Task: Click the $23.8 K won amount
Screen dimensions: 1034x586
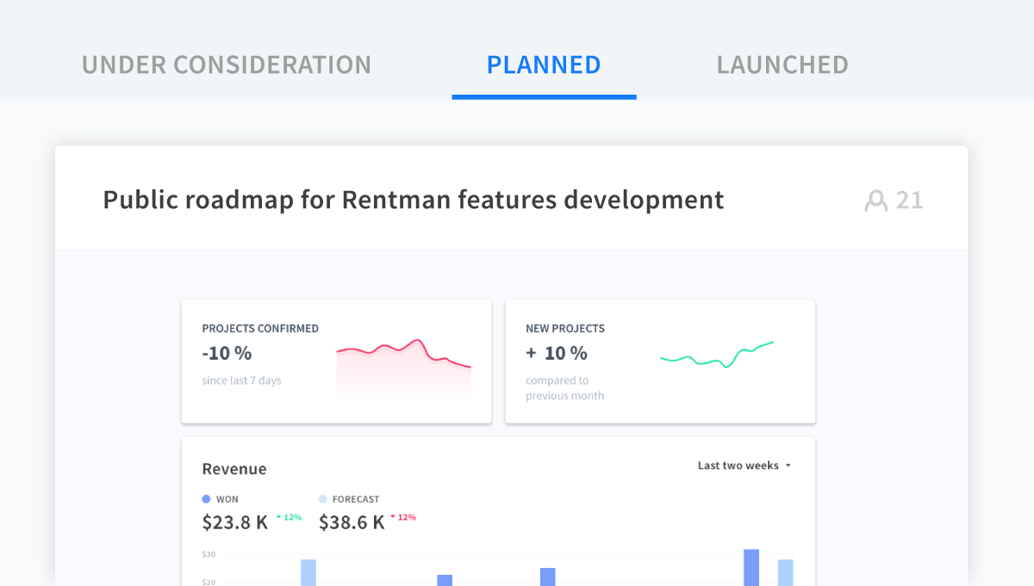Action: click(235, 522)
